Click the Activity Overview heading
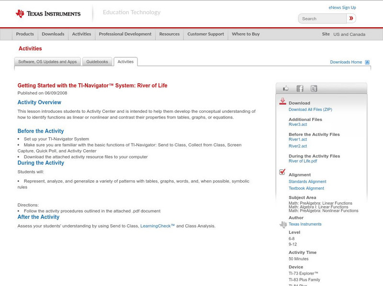This screenshot has width=383, height=286. (x=39, y=102)
